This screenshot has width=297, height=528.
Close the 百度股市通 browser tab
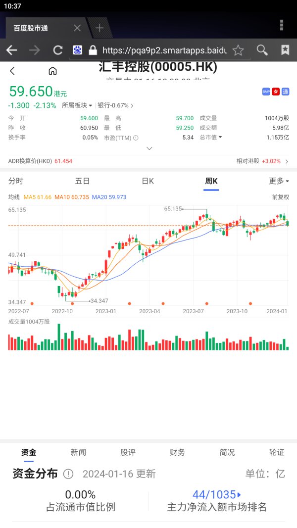click(77, 28)
